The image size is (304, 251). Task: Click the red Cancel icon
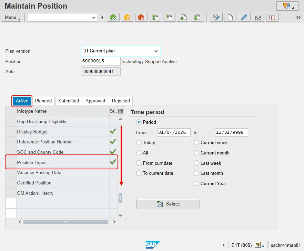click(141, 18)
